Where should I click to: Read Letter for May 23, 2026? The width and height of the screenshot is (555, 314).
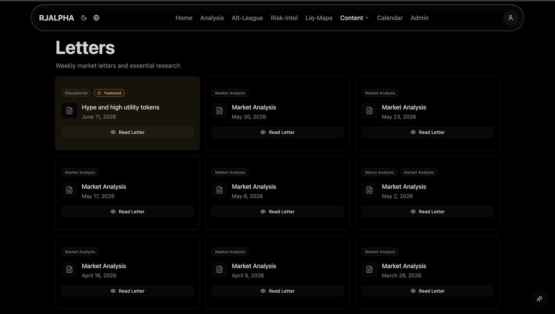427,132
